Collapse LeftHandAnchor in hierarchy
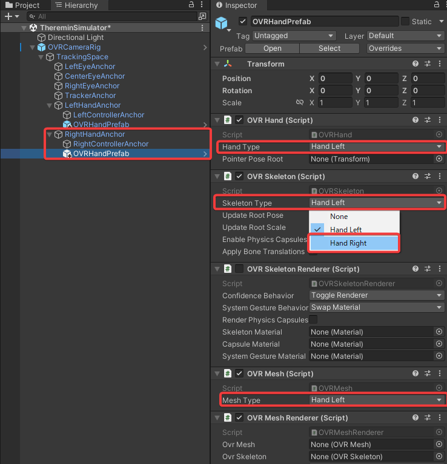Screen dimensions: 447x464 coord(50,105)
